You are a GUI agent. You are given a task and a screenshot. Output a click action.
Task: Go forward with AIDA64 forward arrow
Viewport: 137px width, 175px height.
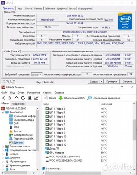click(x=10, y=98)
